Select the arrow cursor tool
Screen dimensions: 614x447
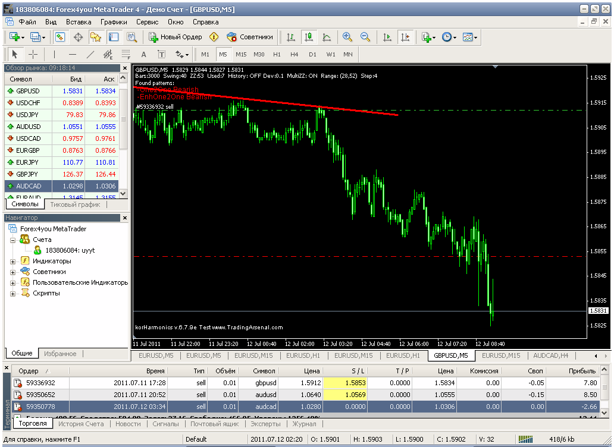coord(15,54)
